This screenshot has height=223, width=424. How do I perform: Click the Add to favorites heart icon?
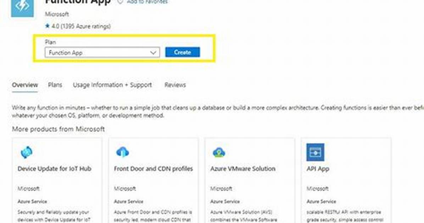tap(120, 2)
